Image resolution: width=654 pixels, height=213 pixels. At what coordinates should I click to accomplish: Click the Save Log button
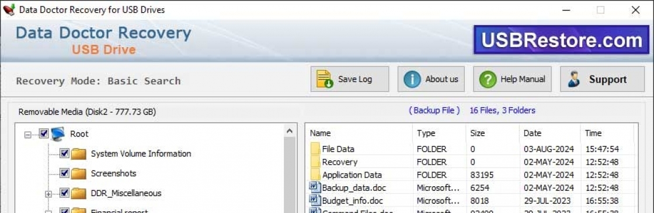[x=350, y=79]
